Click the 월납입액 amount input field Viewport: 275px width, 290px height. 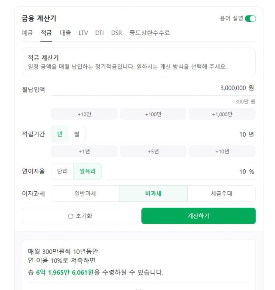[x=153, y=88]
